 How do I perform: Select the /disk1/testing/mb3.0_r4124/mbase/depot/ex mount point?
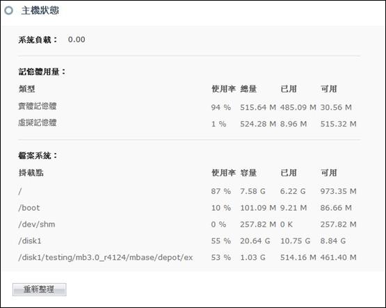106,257
